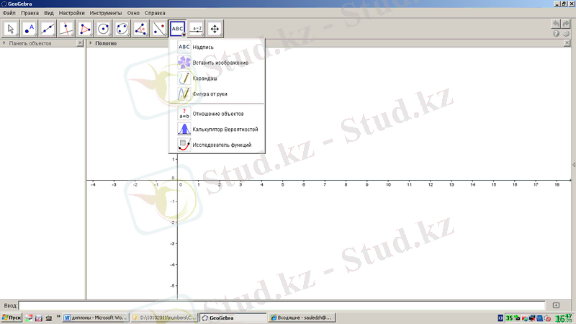Select the Line through two points tool

(48, 29)
